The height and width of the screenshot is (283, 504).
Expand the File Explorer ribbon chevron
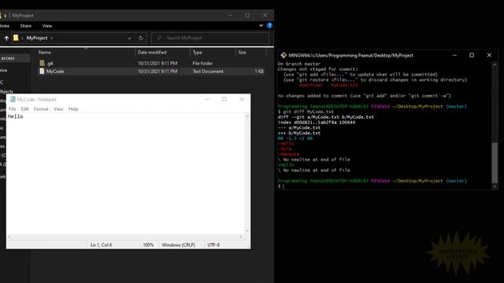click(261, 26)
